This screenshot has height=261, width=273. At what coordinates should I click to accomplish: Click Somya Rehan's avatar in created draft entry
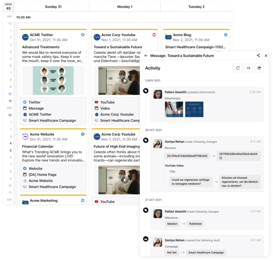(158, 242)
